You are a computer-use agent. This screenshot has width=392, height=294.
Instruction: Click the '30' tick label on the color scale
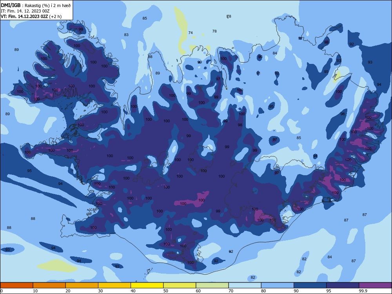100,291
